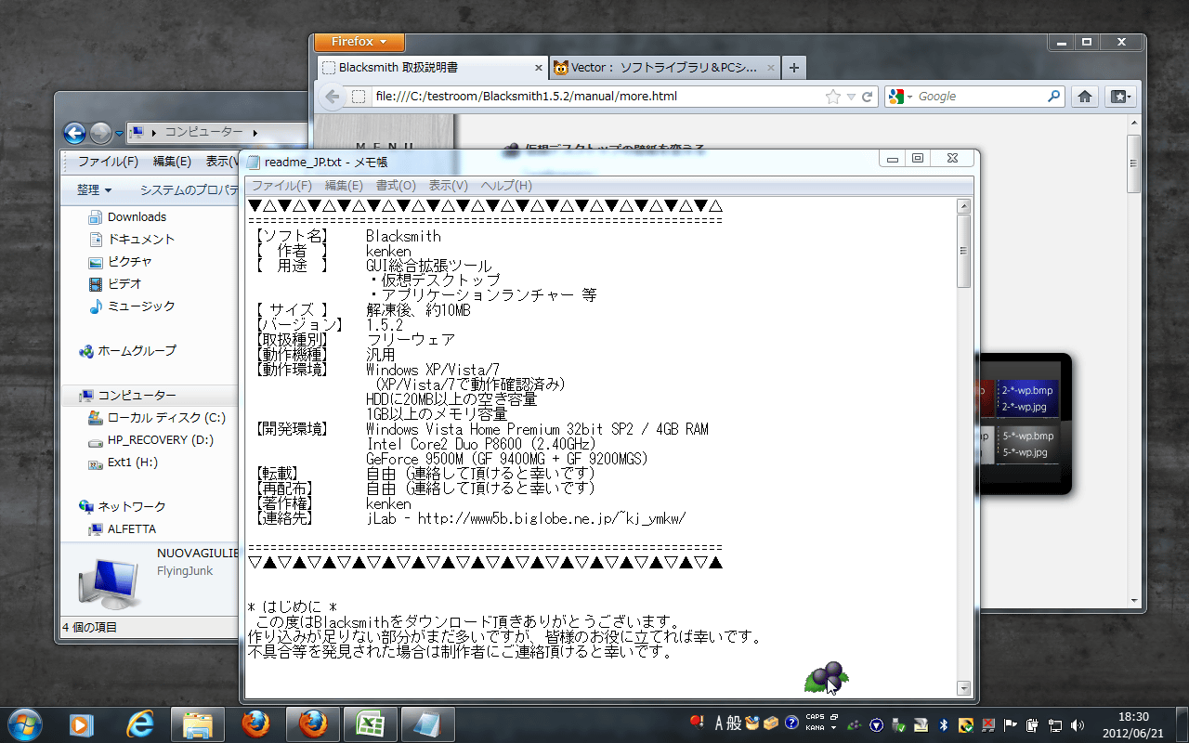Open the Windows Start button
Image resolution: width=1189 pixels, height=743 pixels.
click(x=25, y=723)
